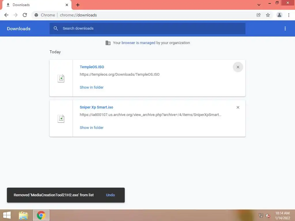
Task: Click the managed organization building icon
Action: point(108,43)
